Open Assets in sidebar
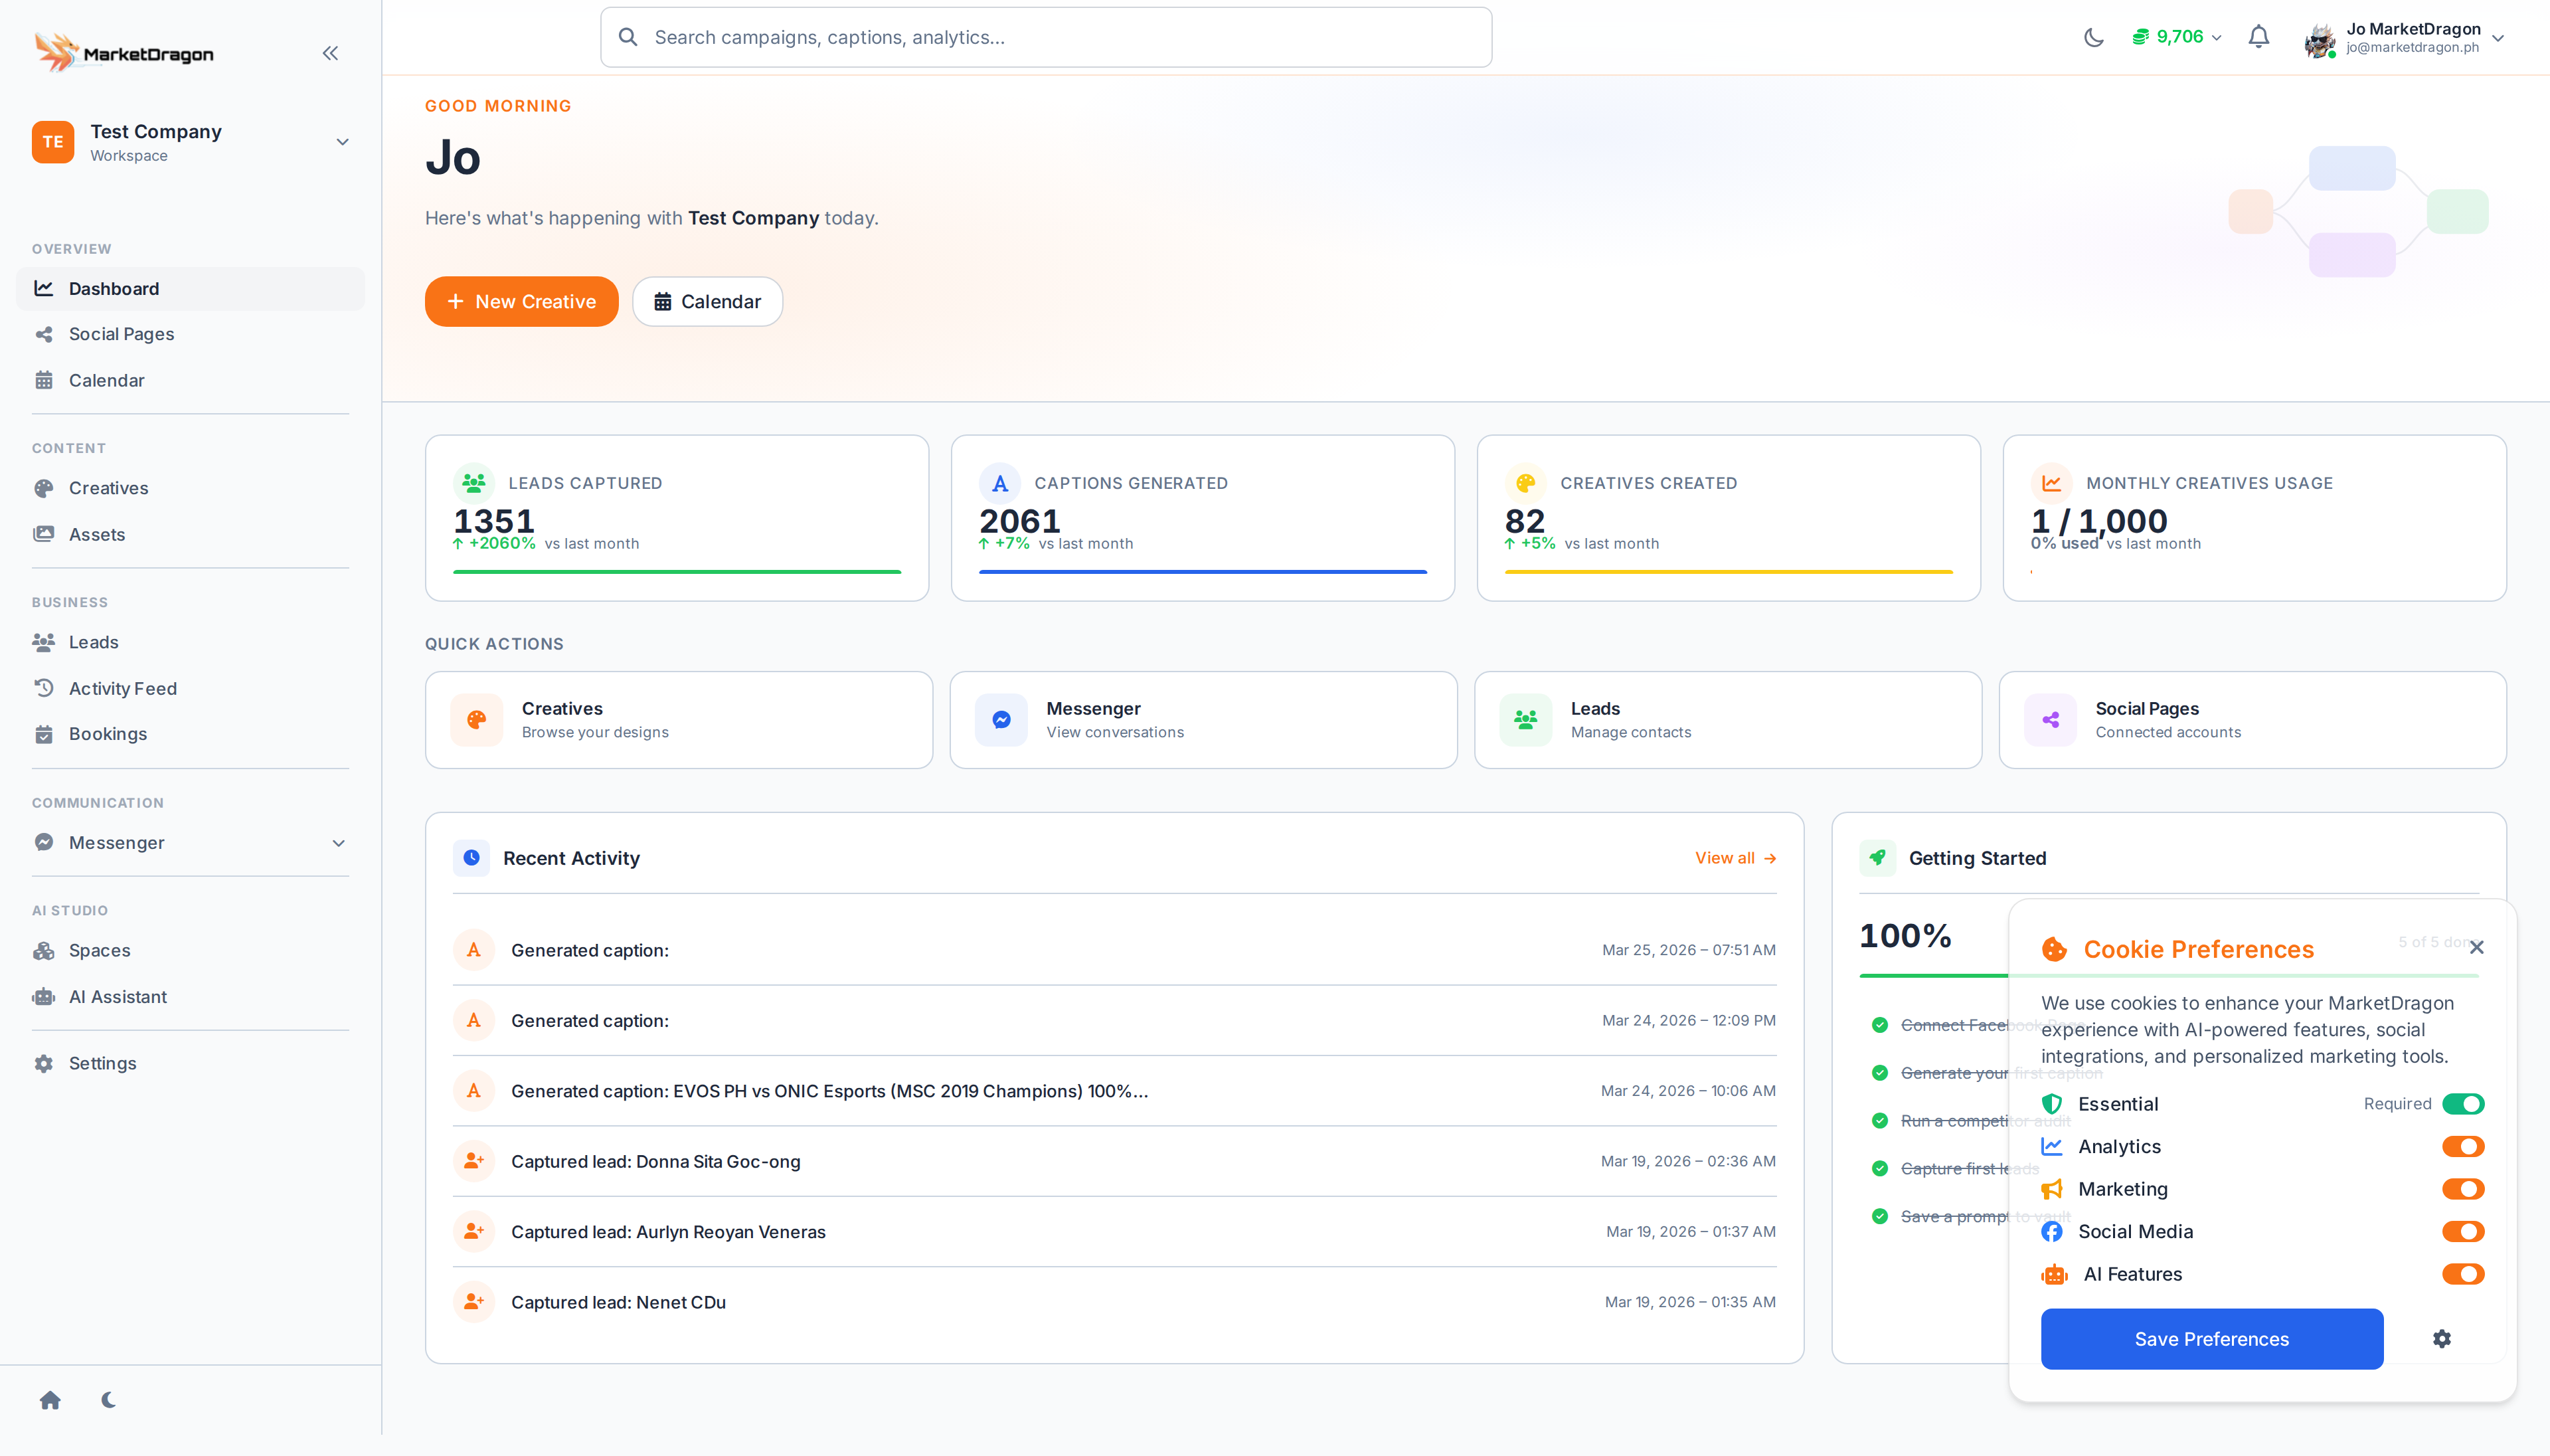2550x1456 pixels. pos(191,534)
